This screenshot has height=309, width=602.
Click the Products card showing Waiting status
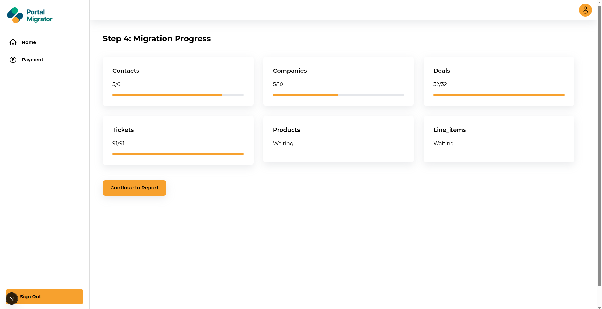pyautogui.click(x=338, y=139)
